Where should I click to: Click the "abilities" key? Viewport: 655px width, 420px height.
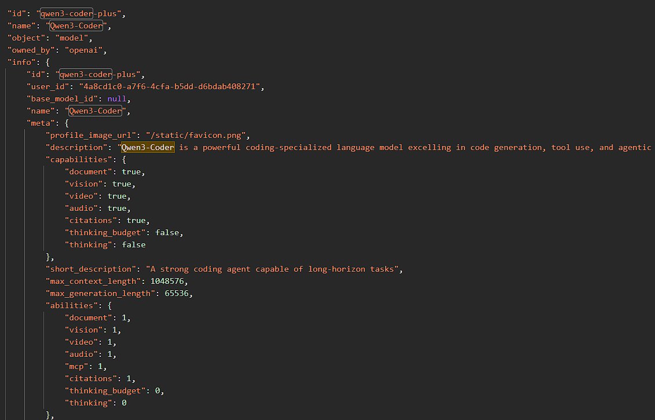(72, 305)
